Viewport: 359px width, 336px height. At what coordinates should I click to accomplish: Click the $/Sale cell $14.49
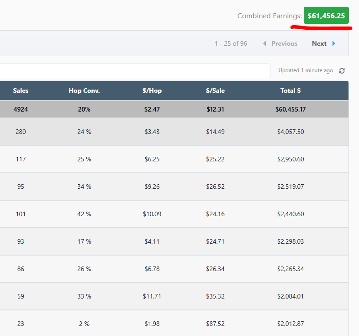[215, 132]
